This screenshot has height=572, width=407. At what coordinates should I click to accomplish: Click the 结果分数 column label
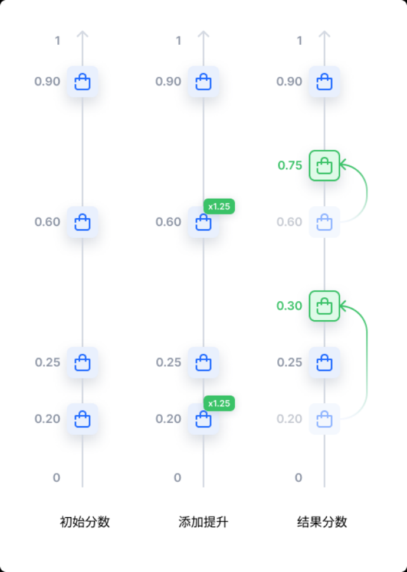click(x=322, y=522)
